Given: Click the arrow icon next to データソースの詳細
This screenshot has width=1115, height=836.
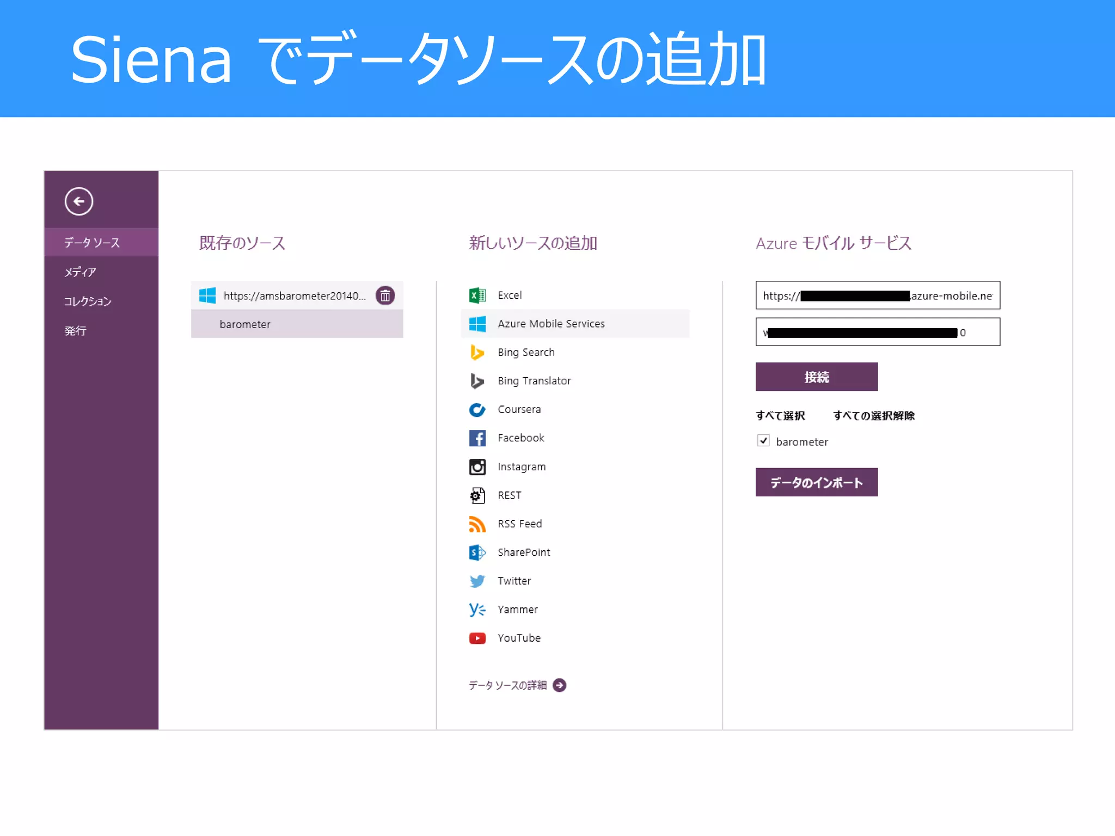Looking at the screenshot, I should click(x=559, y=685).
